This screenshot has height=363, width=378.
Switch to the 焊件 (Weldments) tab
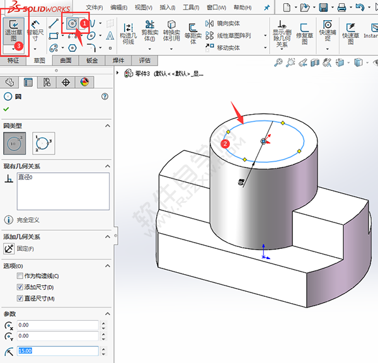click(x=118, y=60)
